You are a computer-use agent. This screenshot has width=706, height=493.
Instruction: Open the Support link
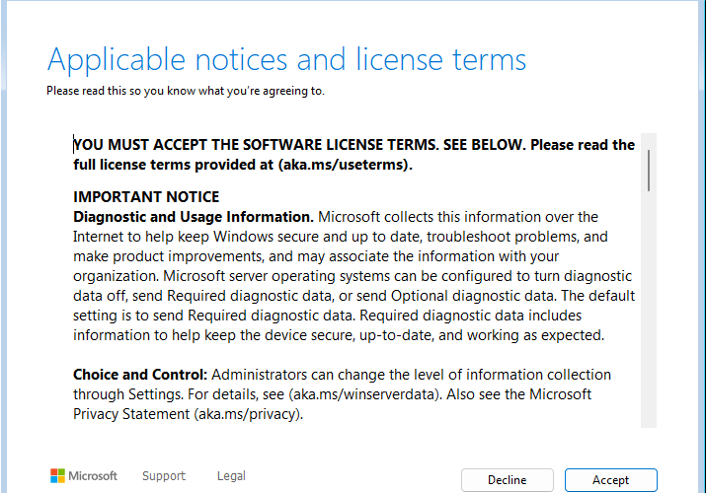coord(164,476)
